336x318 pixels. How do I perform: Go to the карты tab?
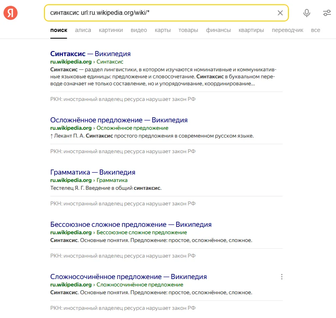163,30
